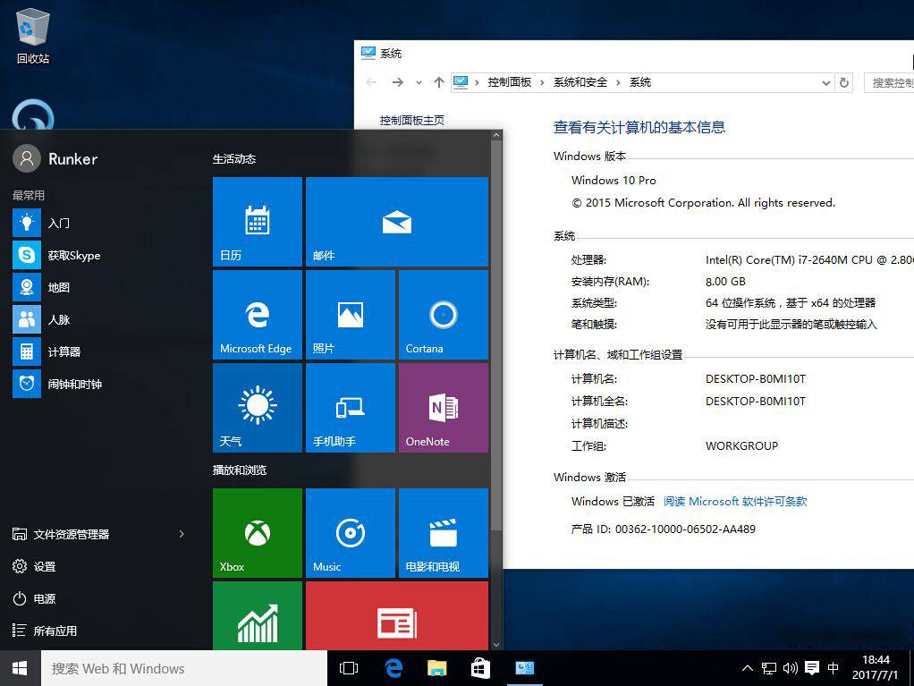The width and height of the screenshot is (914, 686).
Task: Launch the OneNote tile
Action: pos(443,408)
